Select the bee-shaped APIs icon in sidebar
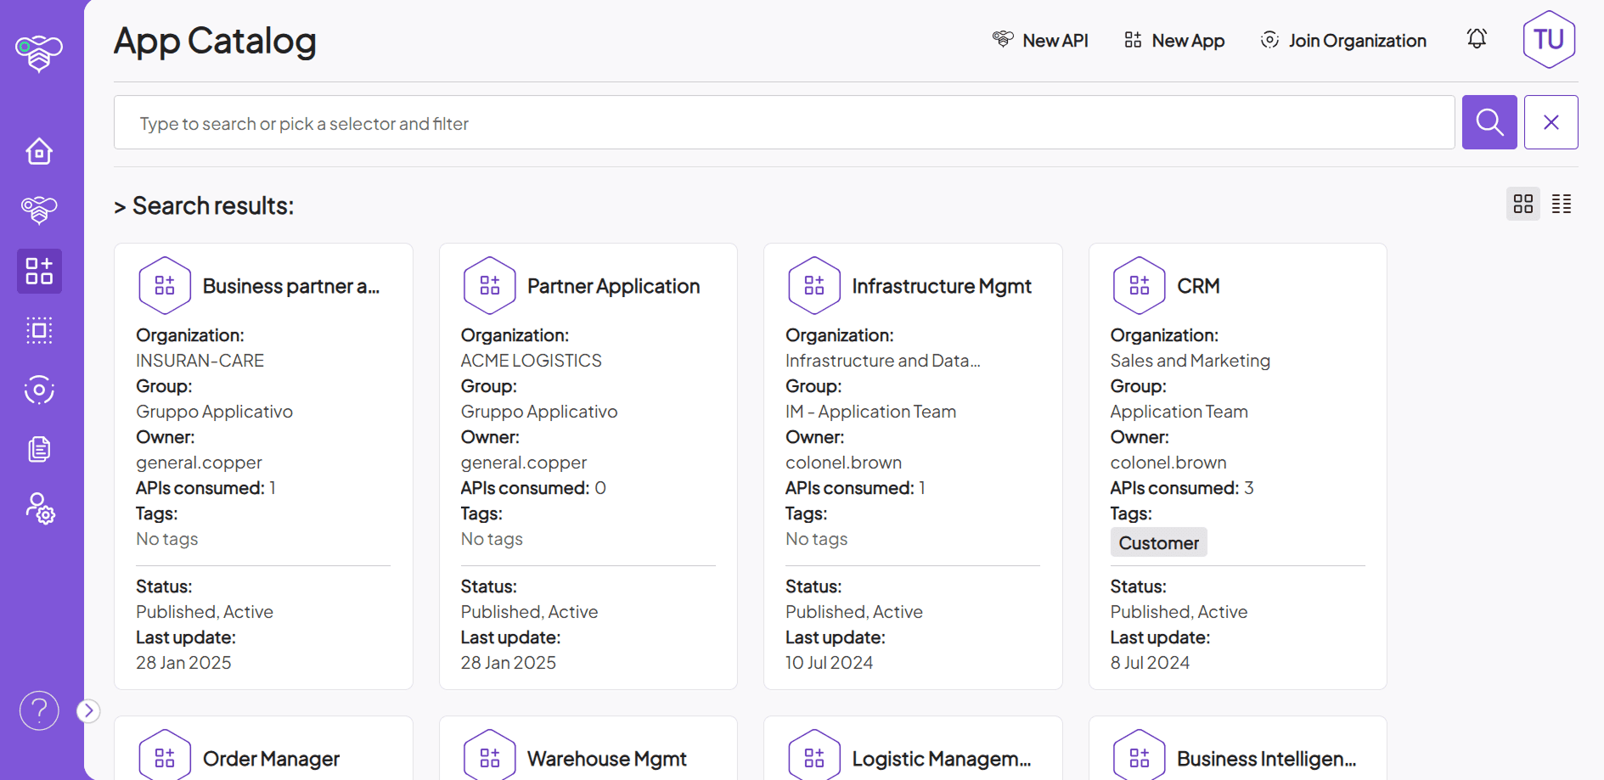 (x=39, y=210)
